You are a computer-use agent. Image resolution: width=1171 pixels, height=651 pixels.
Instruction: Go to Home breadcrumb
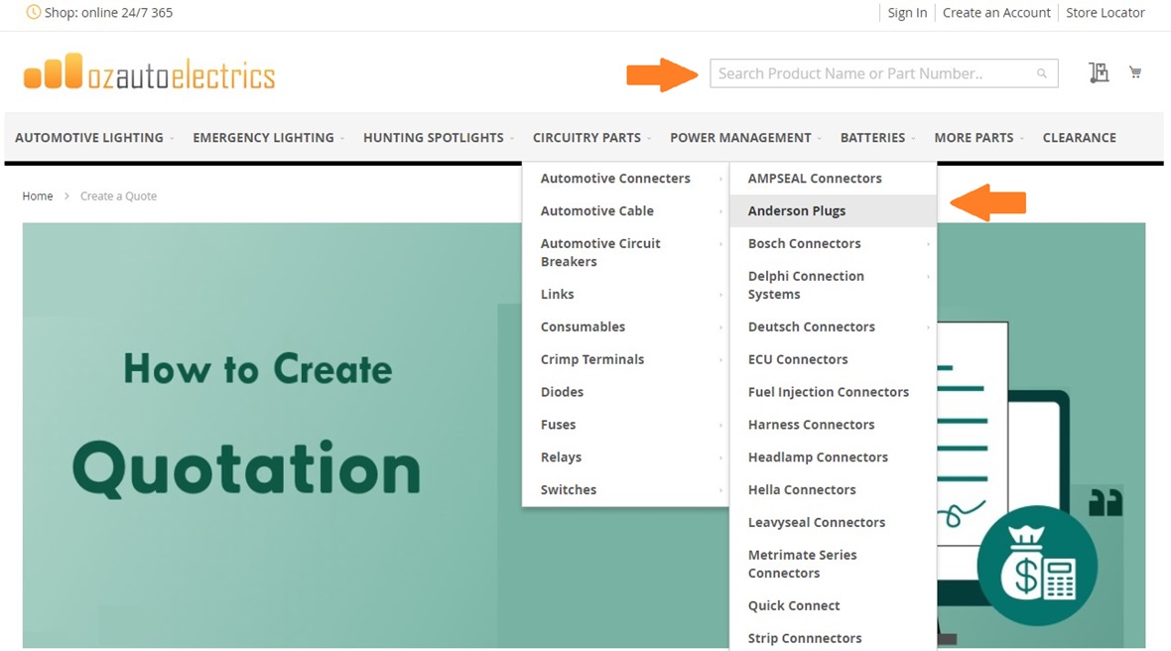[38, 195]
